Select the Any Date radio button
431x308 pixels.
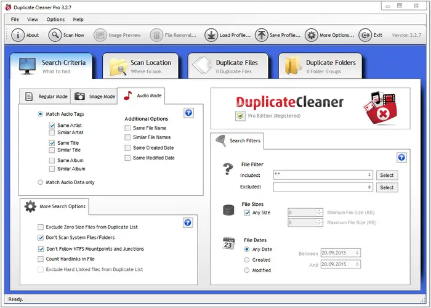click(247, 249)
